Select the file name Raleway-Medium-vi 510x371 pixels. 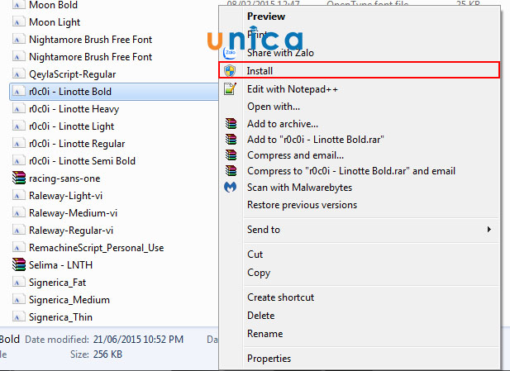tap(74, 213)
